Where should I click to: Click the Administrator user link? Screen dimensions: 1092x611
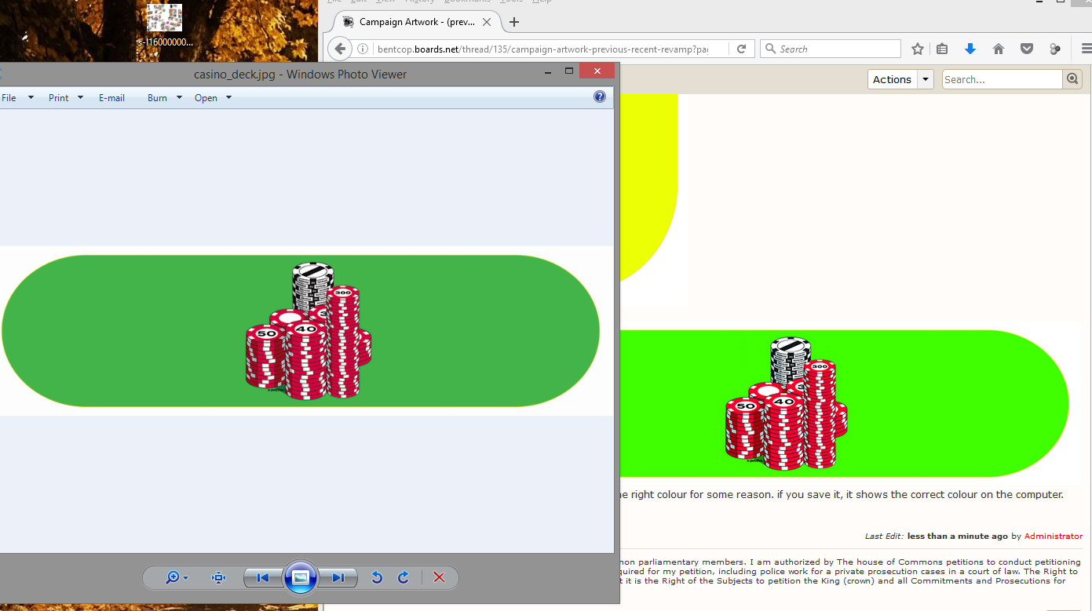(x=1053, y=536)
